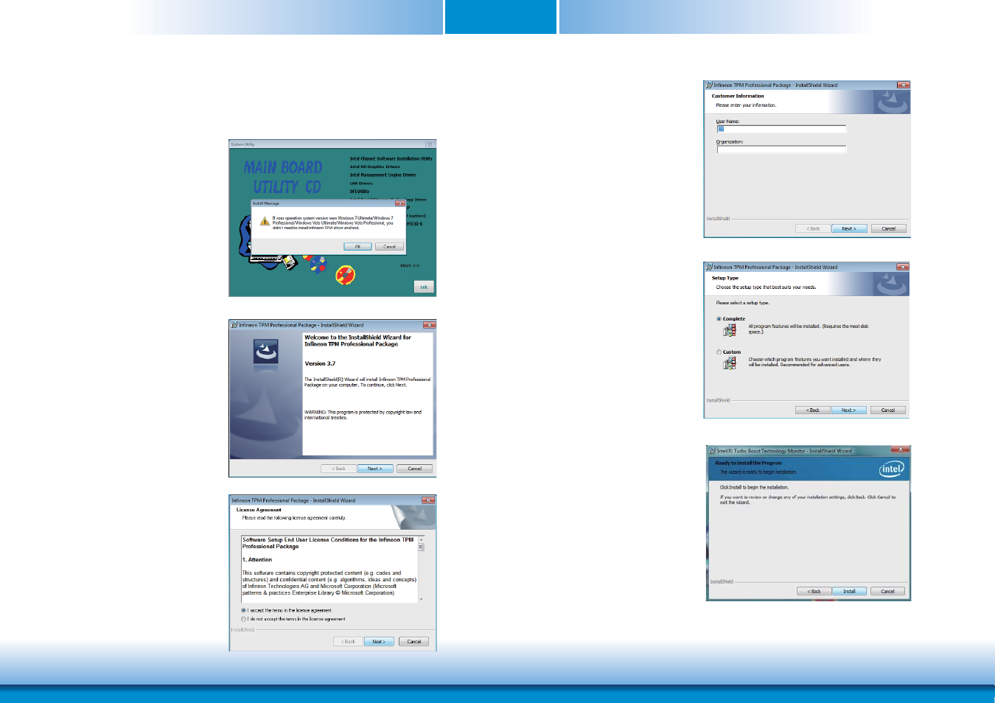This screenshot has height=703, width=995.
Task: Click disabled Back in License Agreement dialog
Action: coord(348,642)
